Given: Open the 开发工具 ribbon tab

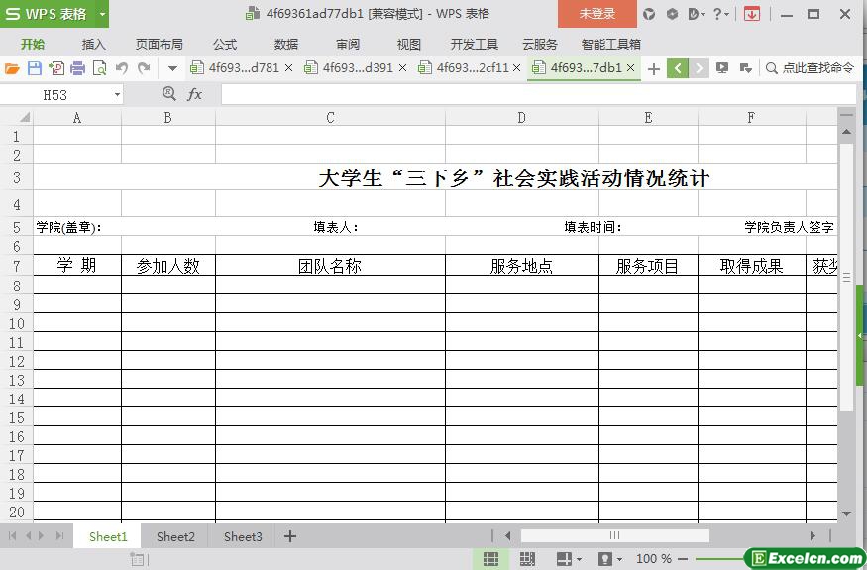Looking at the screenshot, I should point(475,45).
